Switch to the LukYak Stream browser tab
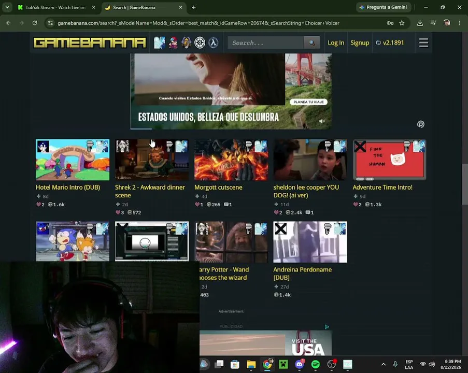Viewport: 468px width, 373px height. point(55,7)
